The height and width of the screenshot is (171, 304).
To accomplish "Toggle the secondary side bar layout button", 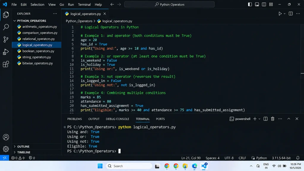I will pos(264,4).
